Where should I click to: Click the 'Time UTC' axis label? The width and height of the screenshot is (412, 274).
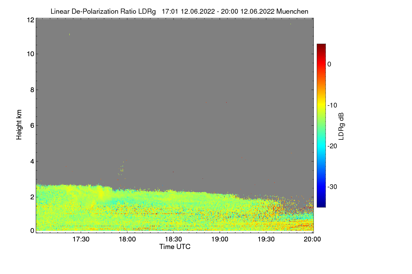tap(175, 247)
